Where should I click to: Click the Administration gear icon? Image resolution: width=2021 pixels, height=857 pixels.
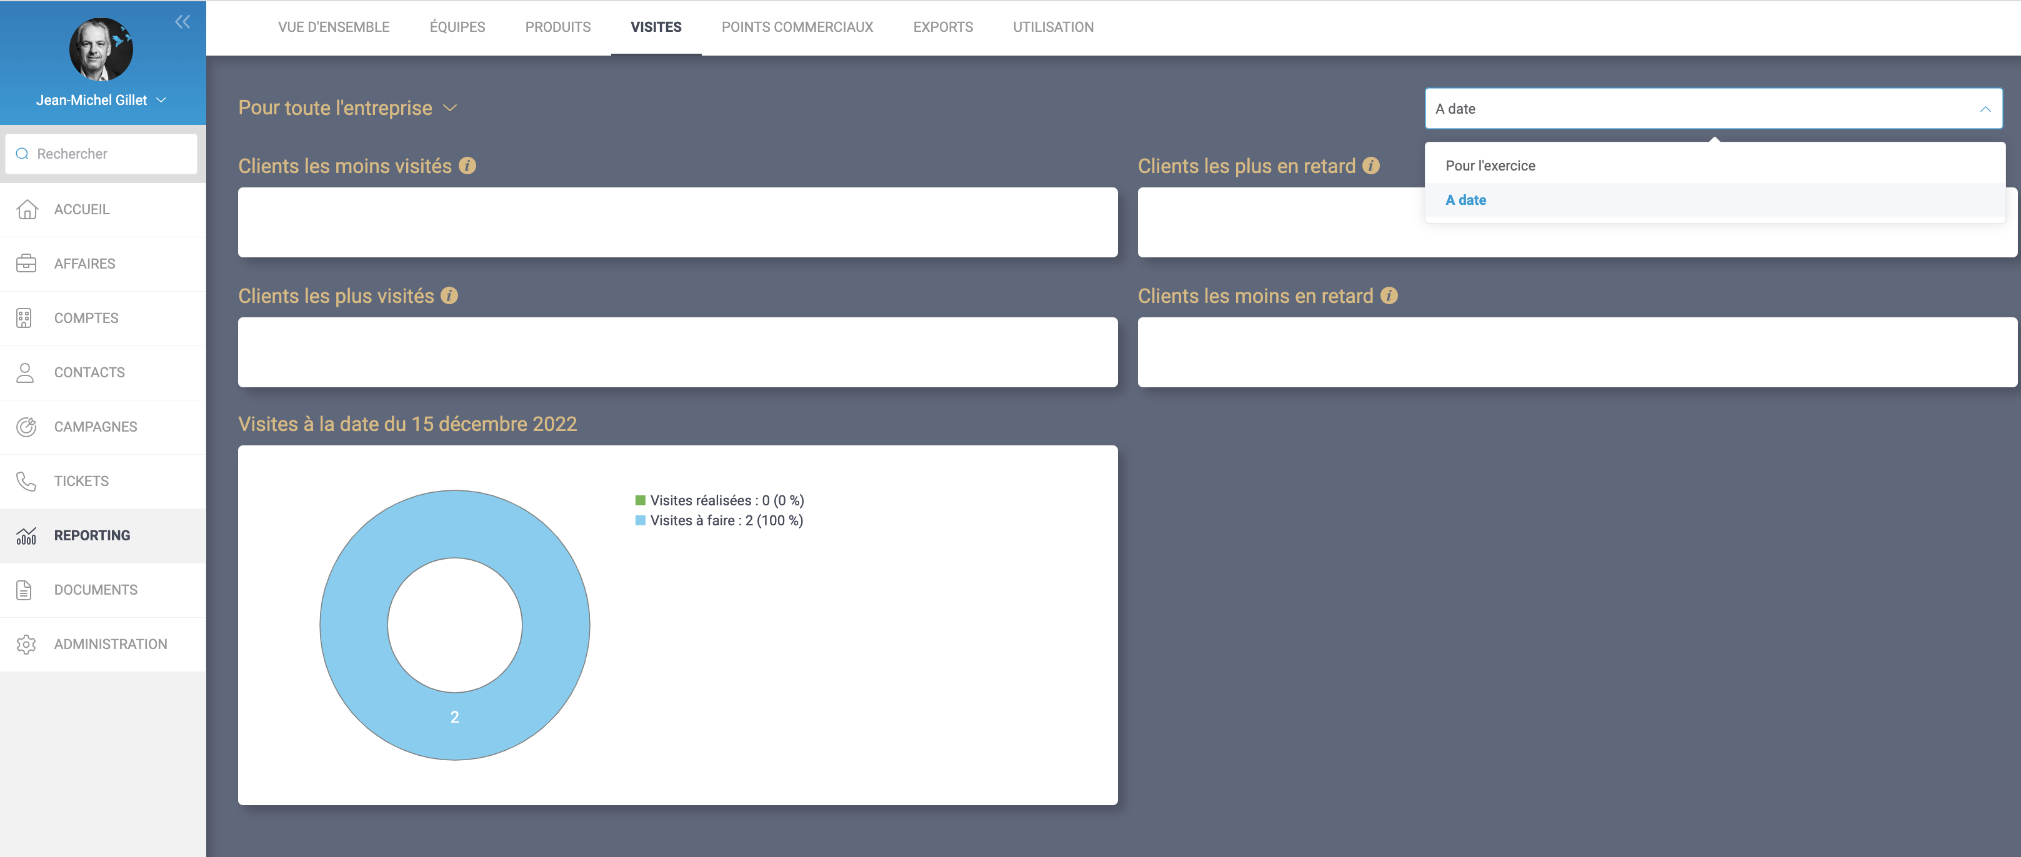(x=26, y=644)
